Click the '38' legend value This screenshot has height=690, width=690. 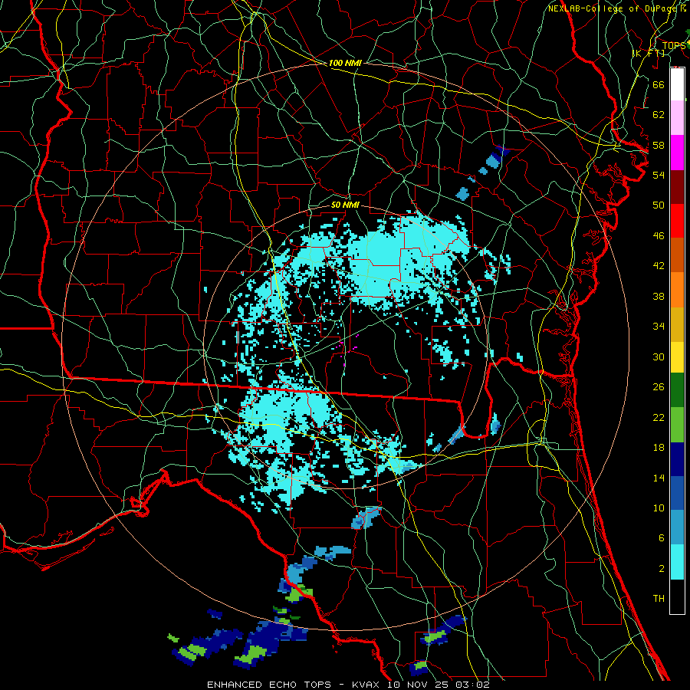tap(659, 297)
